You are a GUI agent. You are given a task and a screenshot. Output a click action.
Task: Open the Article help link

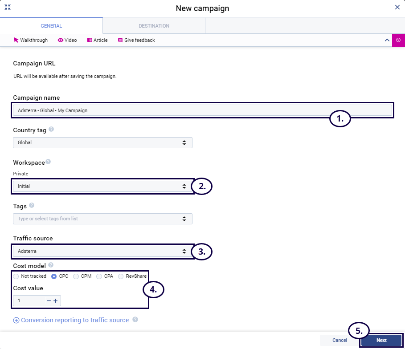(97, 40)
